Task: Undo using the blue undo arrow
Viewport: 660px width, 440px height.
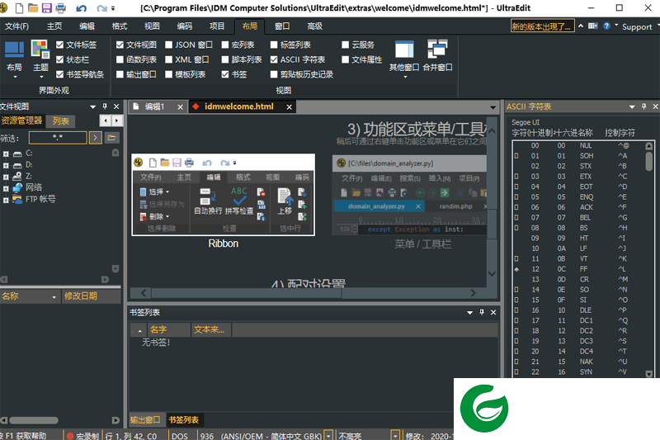Action: pos(81,8)
